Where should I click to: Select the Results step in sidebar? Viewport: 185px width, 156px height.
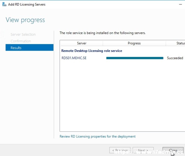(29, 48)
